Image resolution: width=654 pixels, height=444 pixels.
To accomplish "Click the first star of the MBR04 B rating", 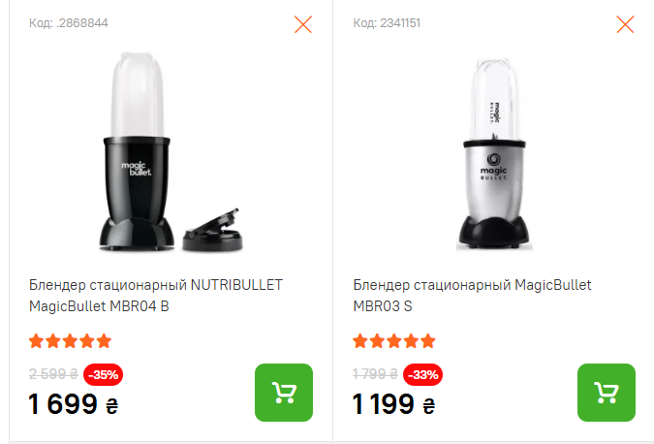I will coord(36,341).
